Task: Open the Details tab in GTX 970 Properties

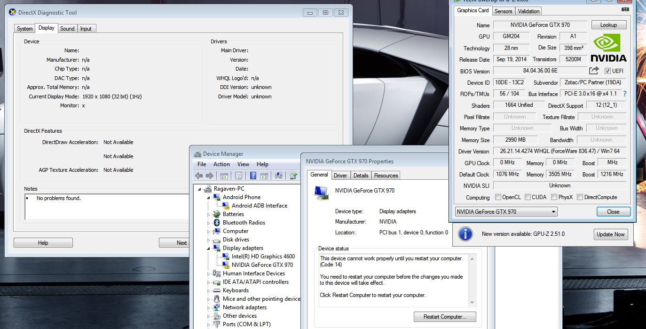Action: (x=361, y=176)
